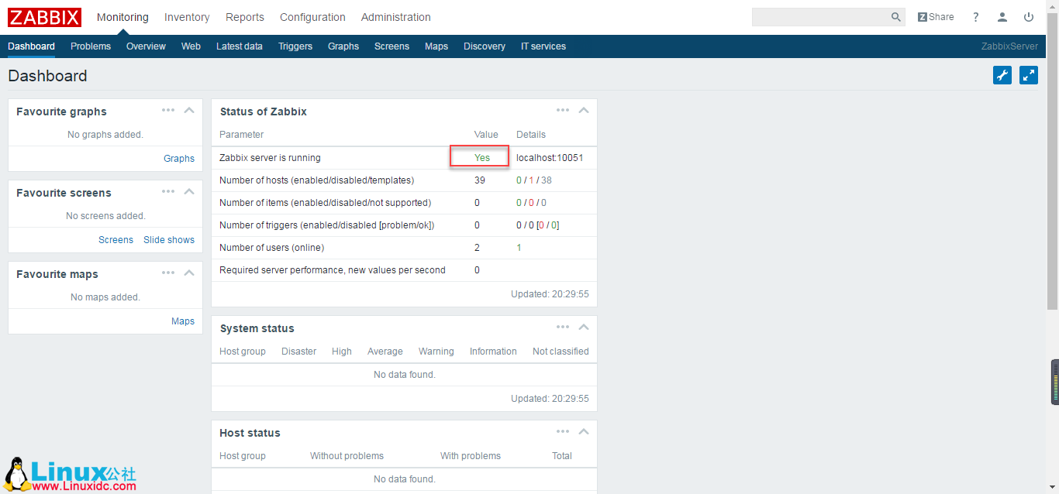Image resolution: width=1059 pixels, height=494 pixels.
Task: Click the user profile icon
Action: [x=1002, y=16]
